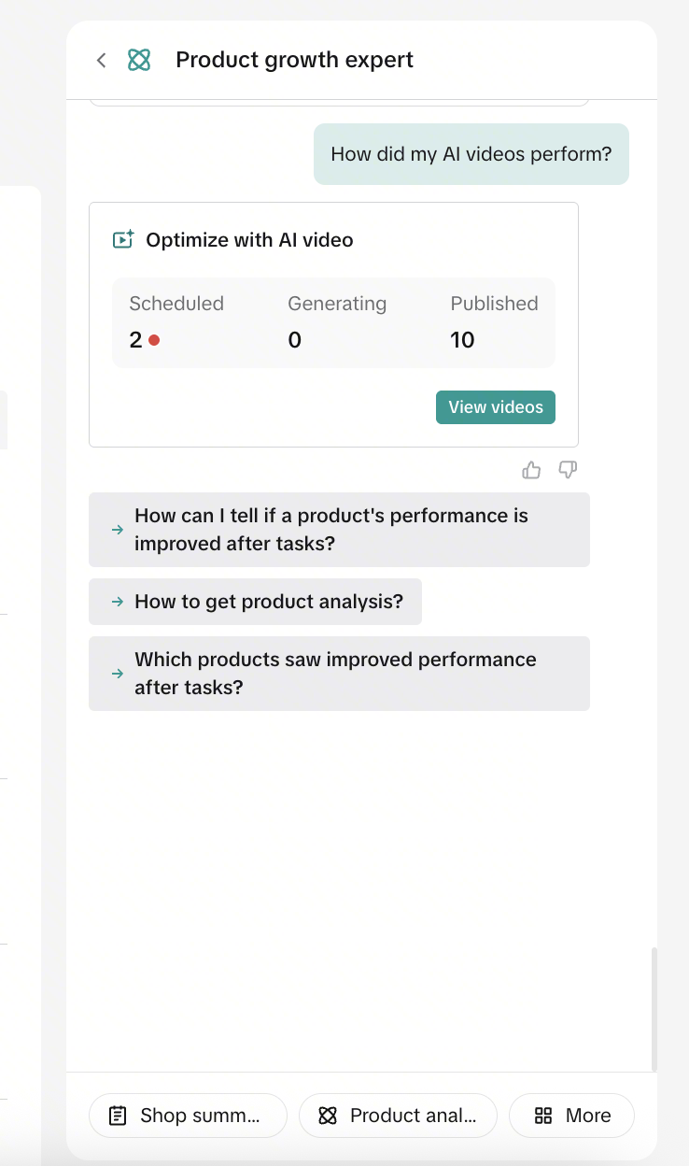
Task: Click the Product growth expert logo icon
Action: [x=139, y=61]
